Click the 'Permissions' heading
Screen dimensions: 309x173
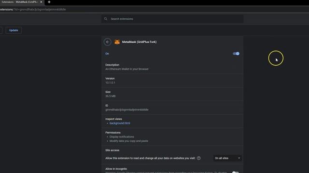point(112,133)
